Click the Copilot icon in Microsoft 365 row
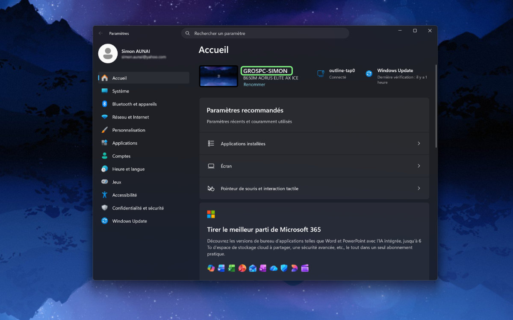 tap(211, 268)
